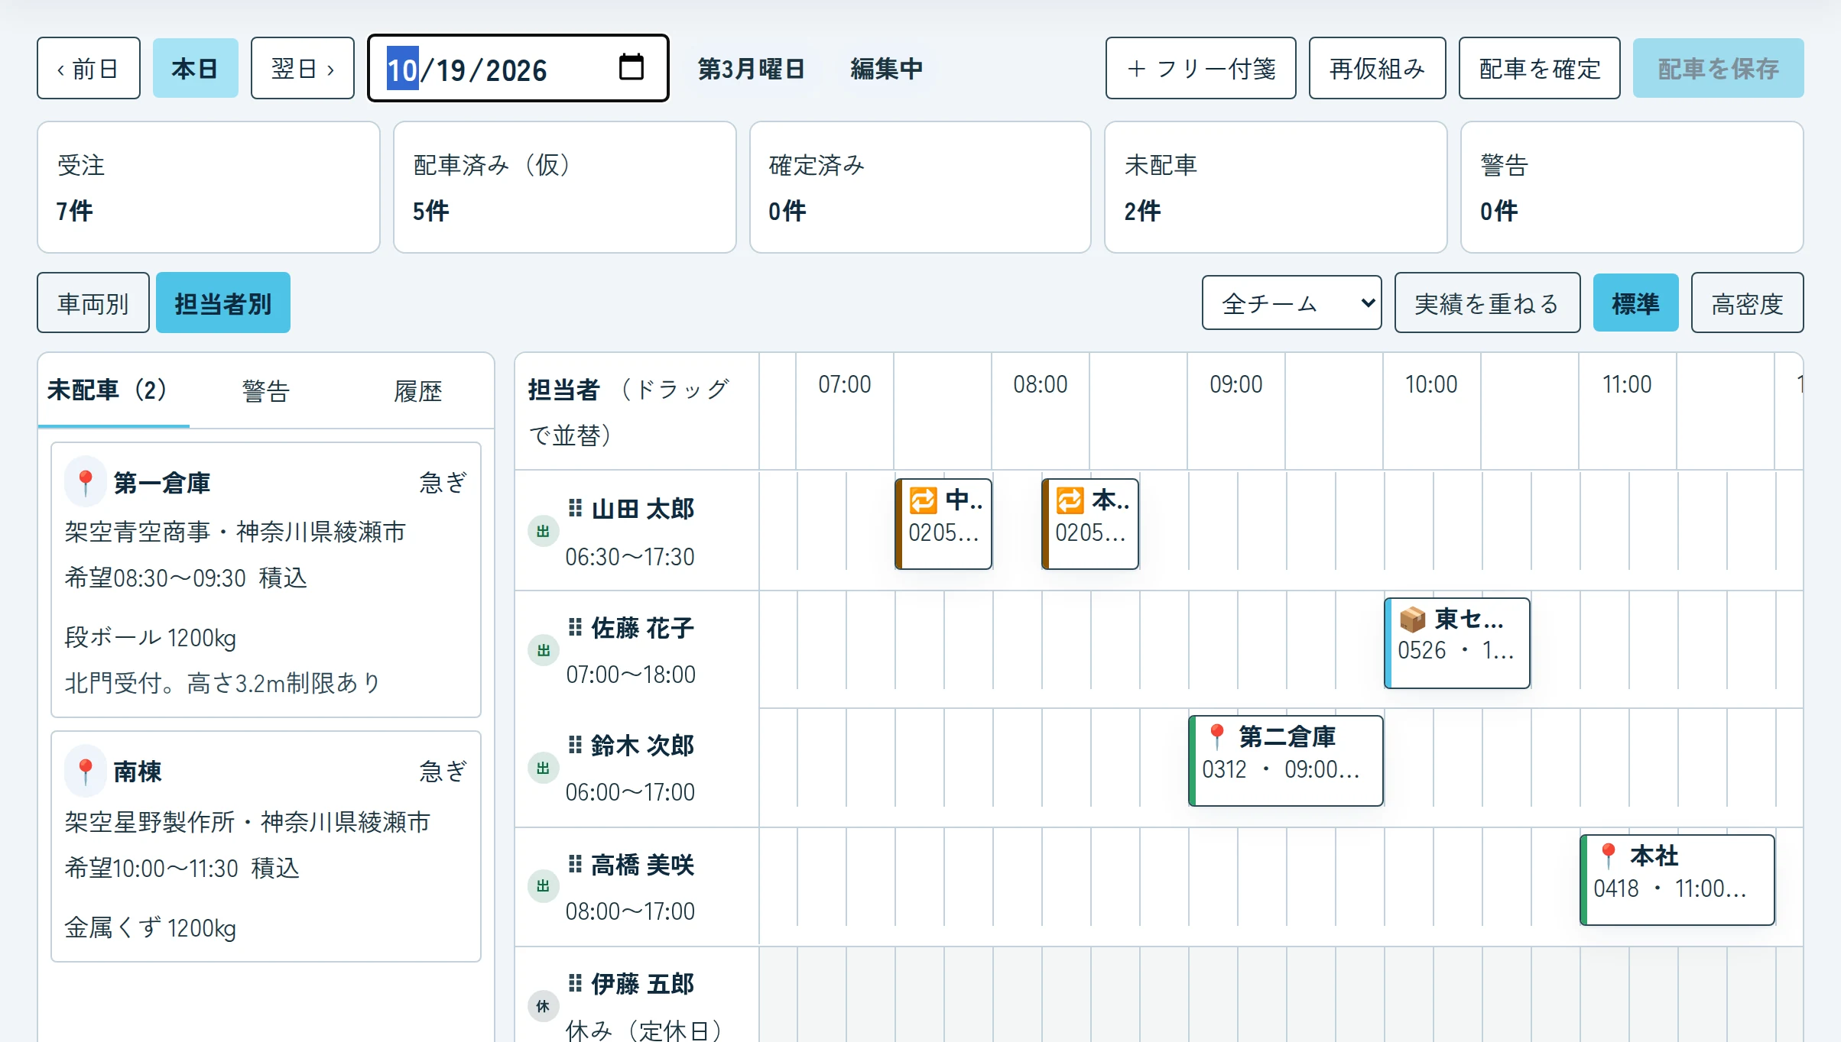This screenshot has width=1841, height=1042.
Task: Select the 本社 0418 schedule block
Action: click(1677, 879)
